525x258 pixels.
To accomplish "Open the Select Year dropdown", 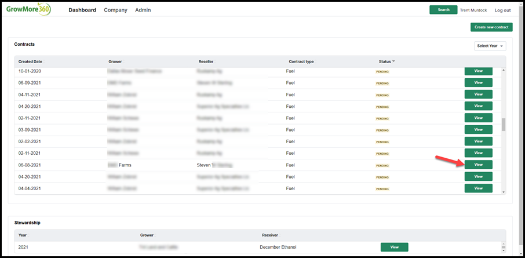I will [490, 46].
